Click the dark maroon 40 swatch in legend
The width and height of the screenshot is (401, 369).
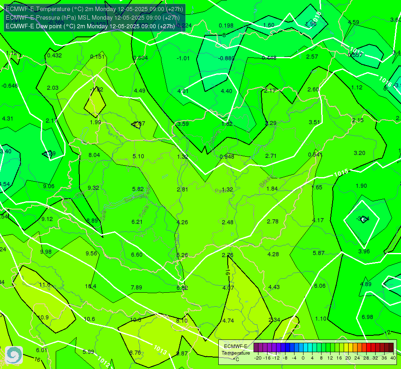point(391,348)
